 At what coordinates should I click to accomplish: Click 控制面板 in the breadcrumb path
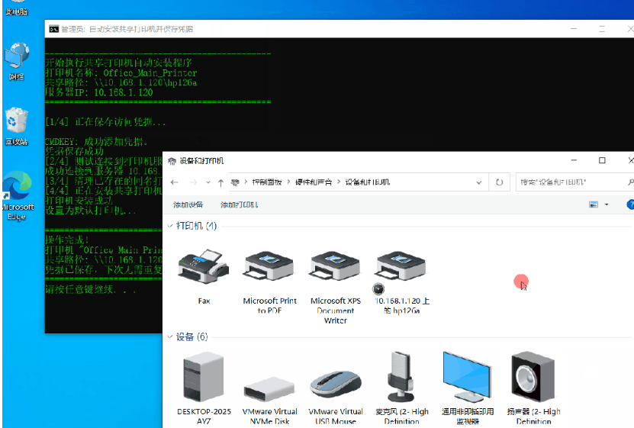[268, 182]
